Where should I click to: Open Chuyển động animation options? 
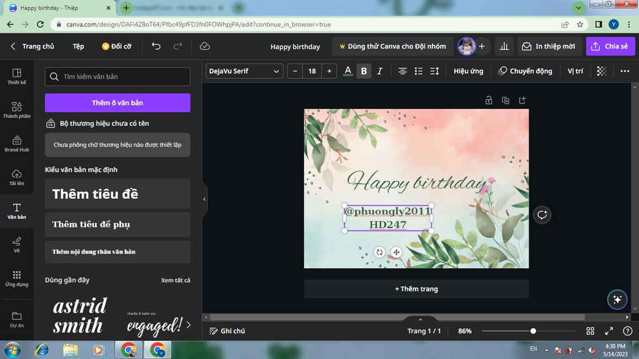[525, 71]
